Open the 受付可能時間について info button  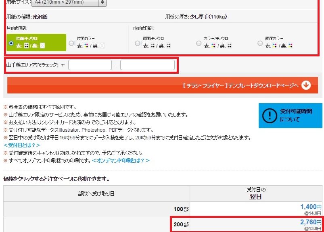290,115
